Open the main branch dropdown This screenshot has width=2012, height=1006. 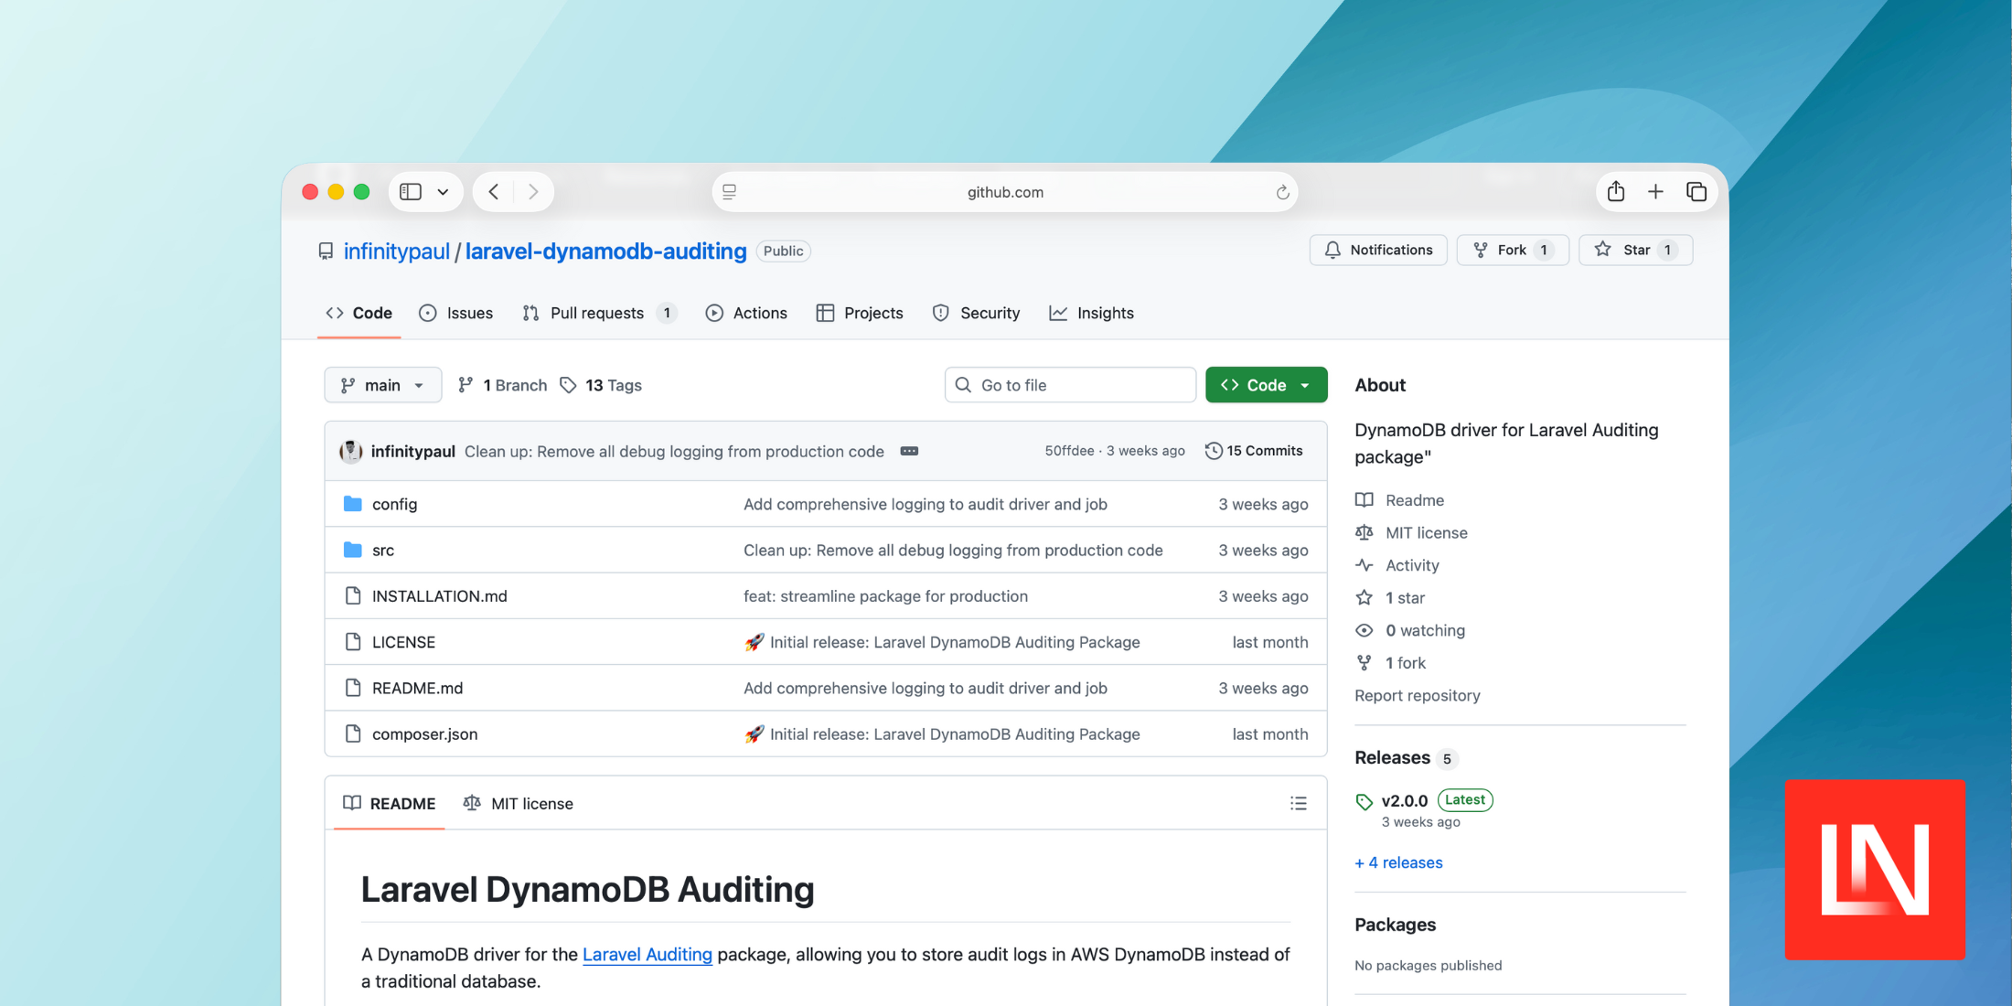tap(382, 384)
